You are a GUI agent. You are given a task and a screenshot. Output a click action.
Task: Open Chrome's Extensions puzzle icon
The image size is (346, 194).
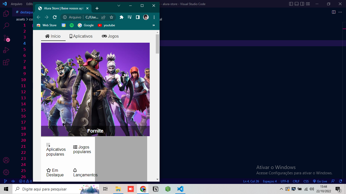click(x=122, y=17)
